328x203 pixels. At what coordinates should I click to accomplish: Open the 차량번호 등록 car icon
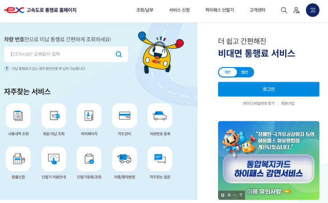coord(160,116)
